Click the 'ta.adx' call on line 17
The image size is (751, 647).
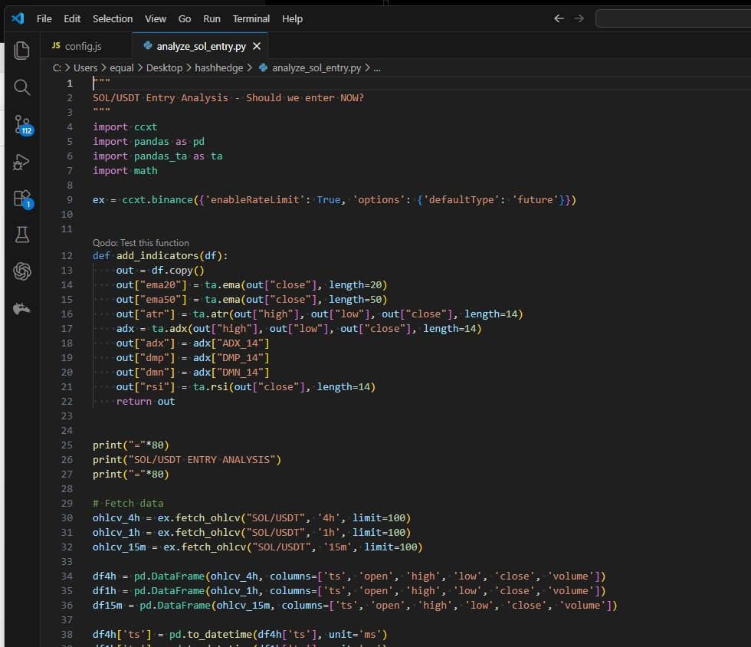coord(169,328)
